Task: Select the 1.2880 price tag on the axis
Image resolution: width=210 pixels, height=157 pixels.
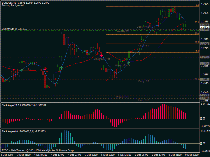Action: tap(205, 25)
